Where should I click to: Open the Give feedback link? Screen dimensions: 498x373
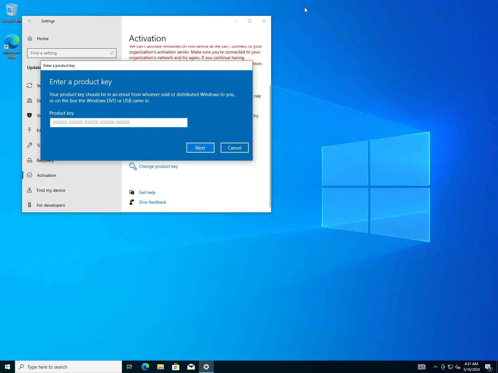coord(153,202)
